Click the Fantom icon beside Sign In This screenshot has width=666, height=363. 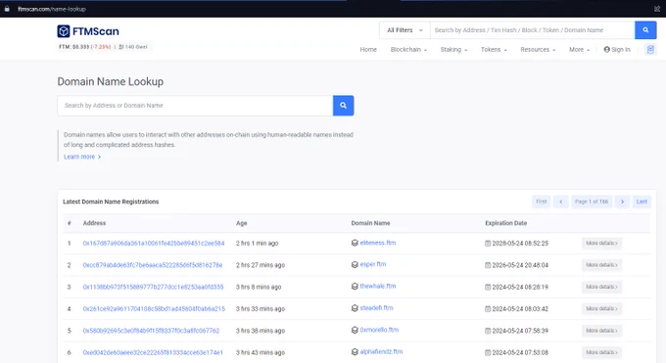click(x=650, y=49)
